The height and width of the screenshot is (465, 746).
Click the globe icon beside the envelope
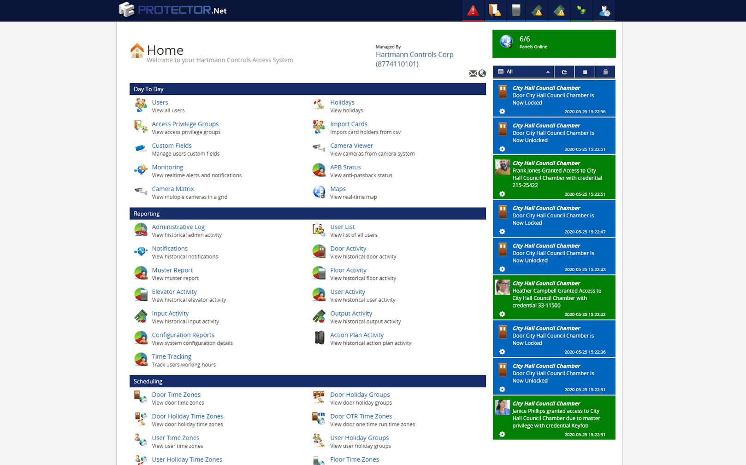click(x=482, y=74)
